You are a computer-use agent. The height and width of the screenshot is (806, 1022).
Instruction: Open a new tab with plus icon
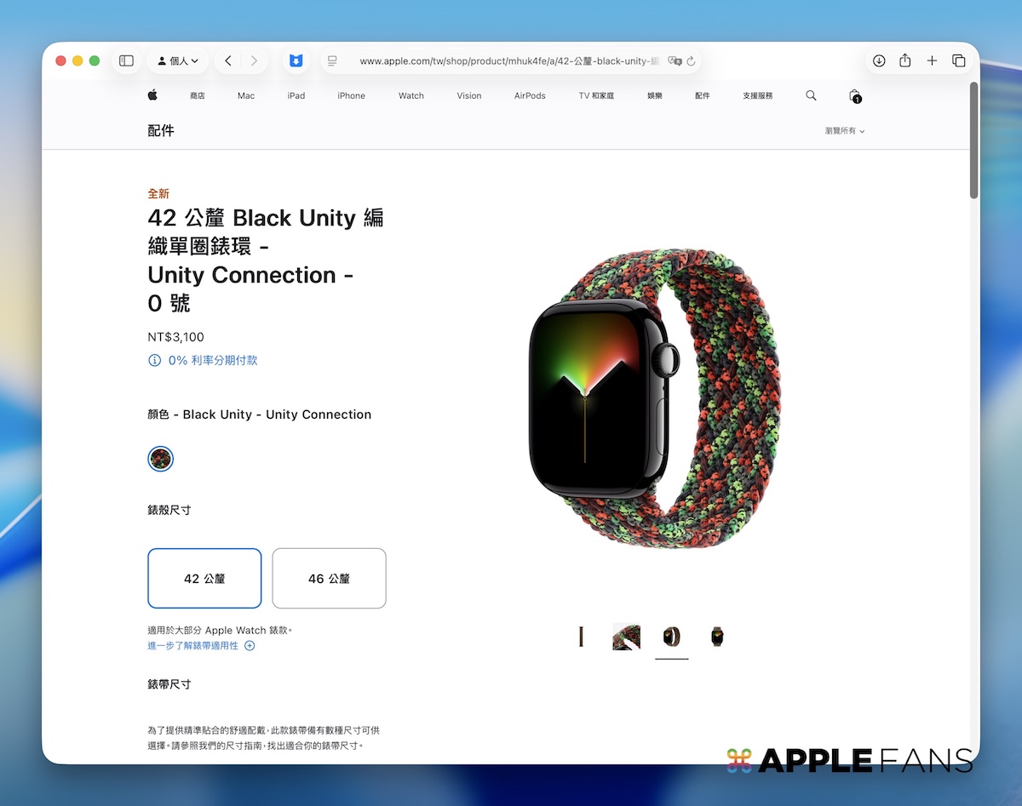coord(932,61)
